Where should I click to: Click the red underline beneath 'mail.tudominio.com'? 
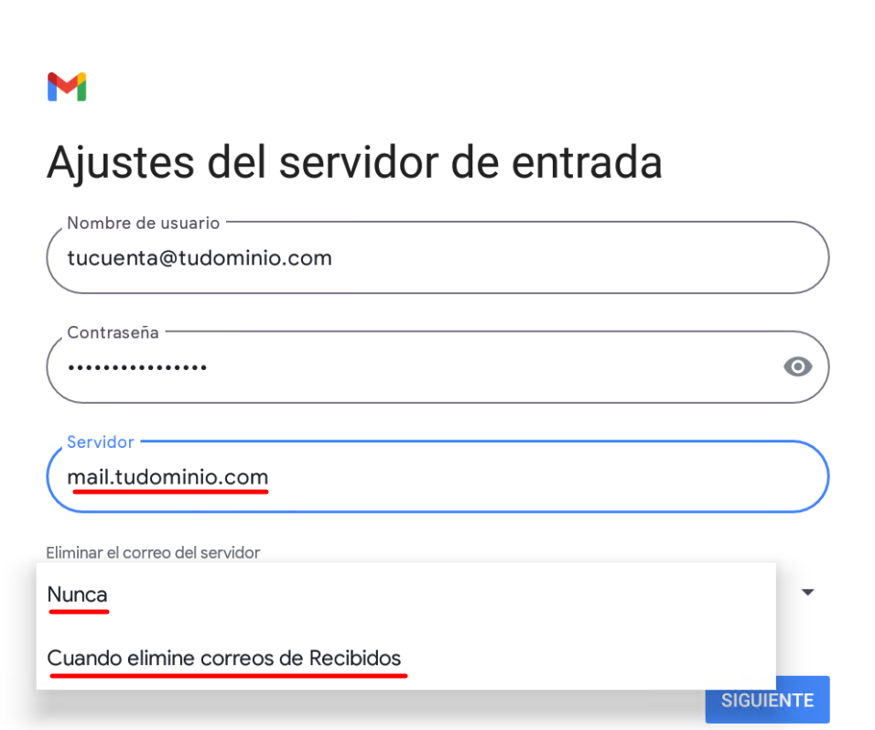pos(170,492)
